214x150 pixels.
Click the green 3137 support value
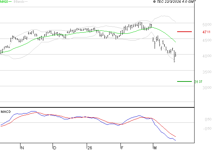tap(198, 82)
